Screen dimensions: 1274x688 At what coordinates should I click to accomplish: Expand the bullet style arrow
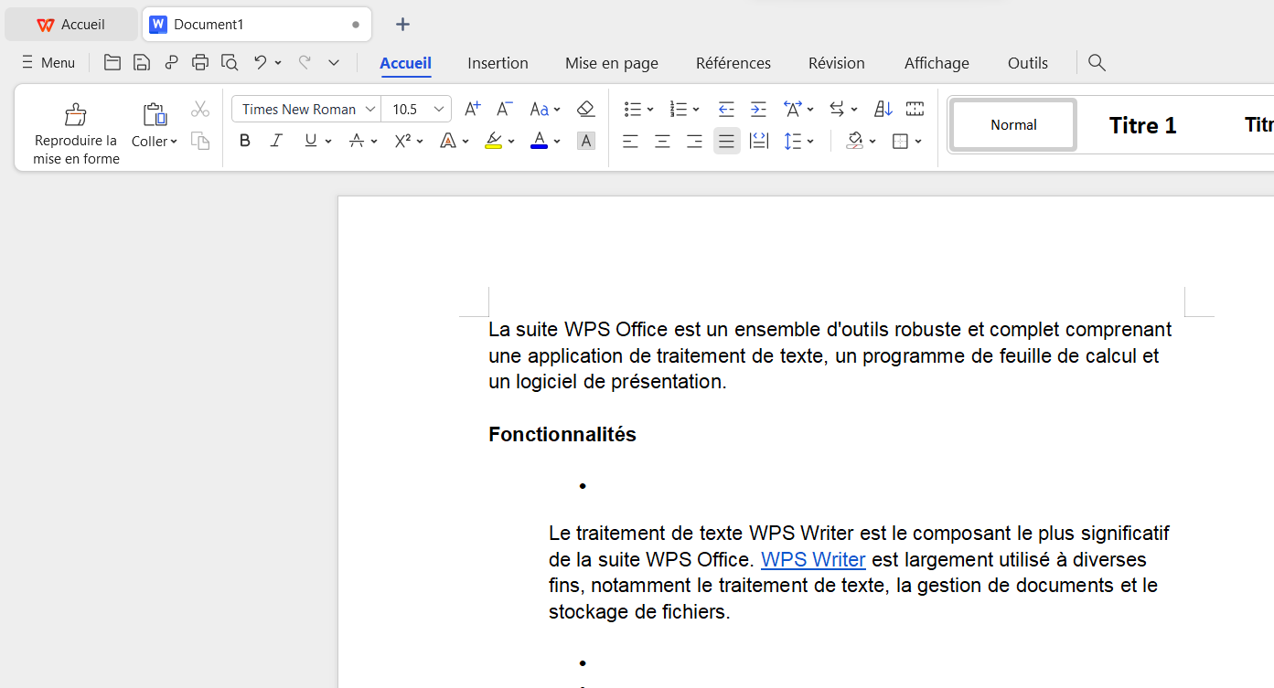point(650,109)
